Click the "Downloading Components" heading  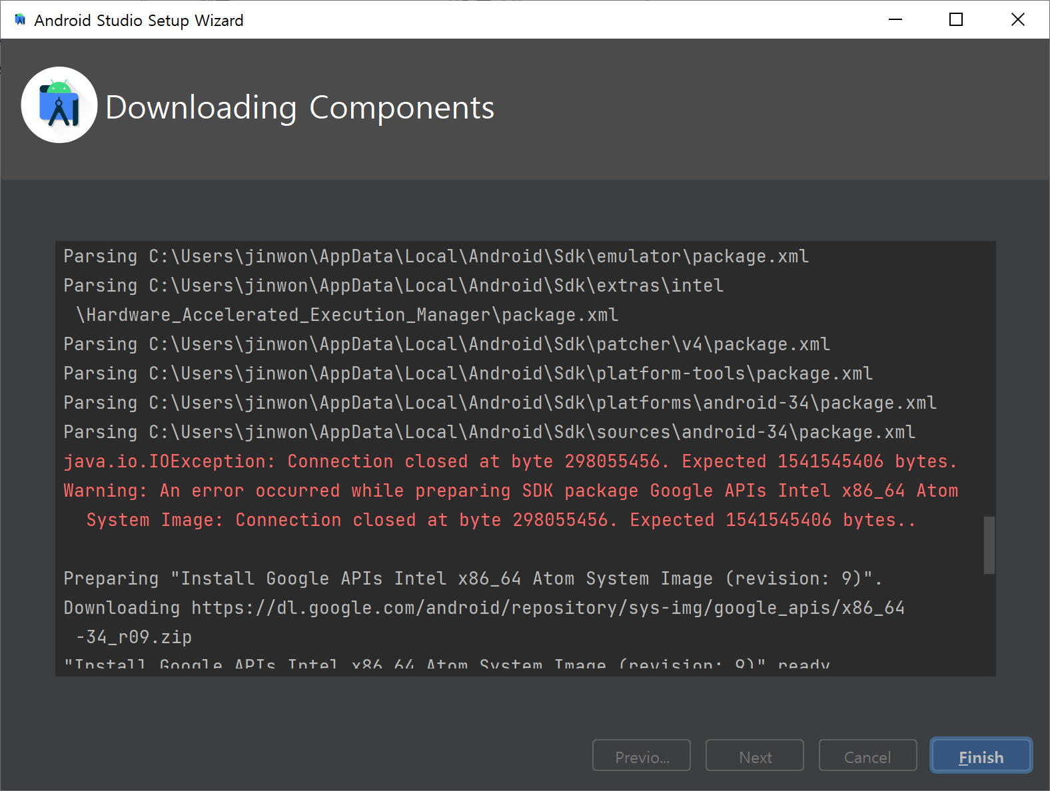pos(300,107)
